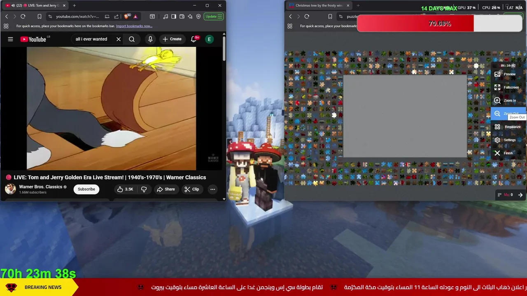The image size is (527, 296).
Task: Open Warner Bros. Classics channel avatar
Action: click(x=10, y=189)
